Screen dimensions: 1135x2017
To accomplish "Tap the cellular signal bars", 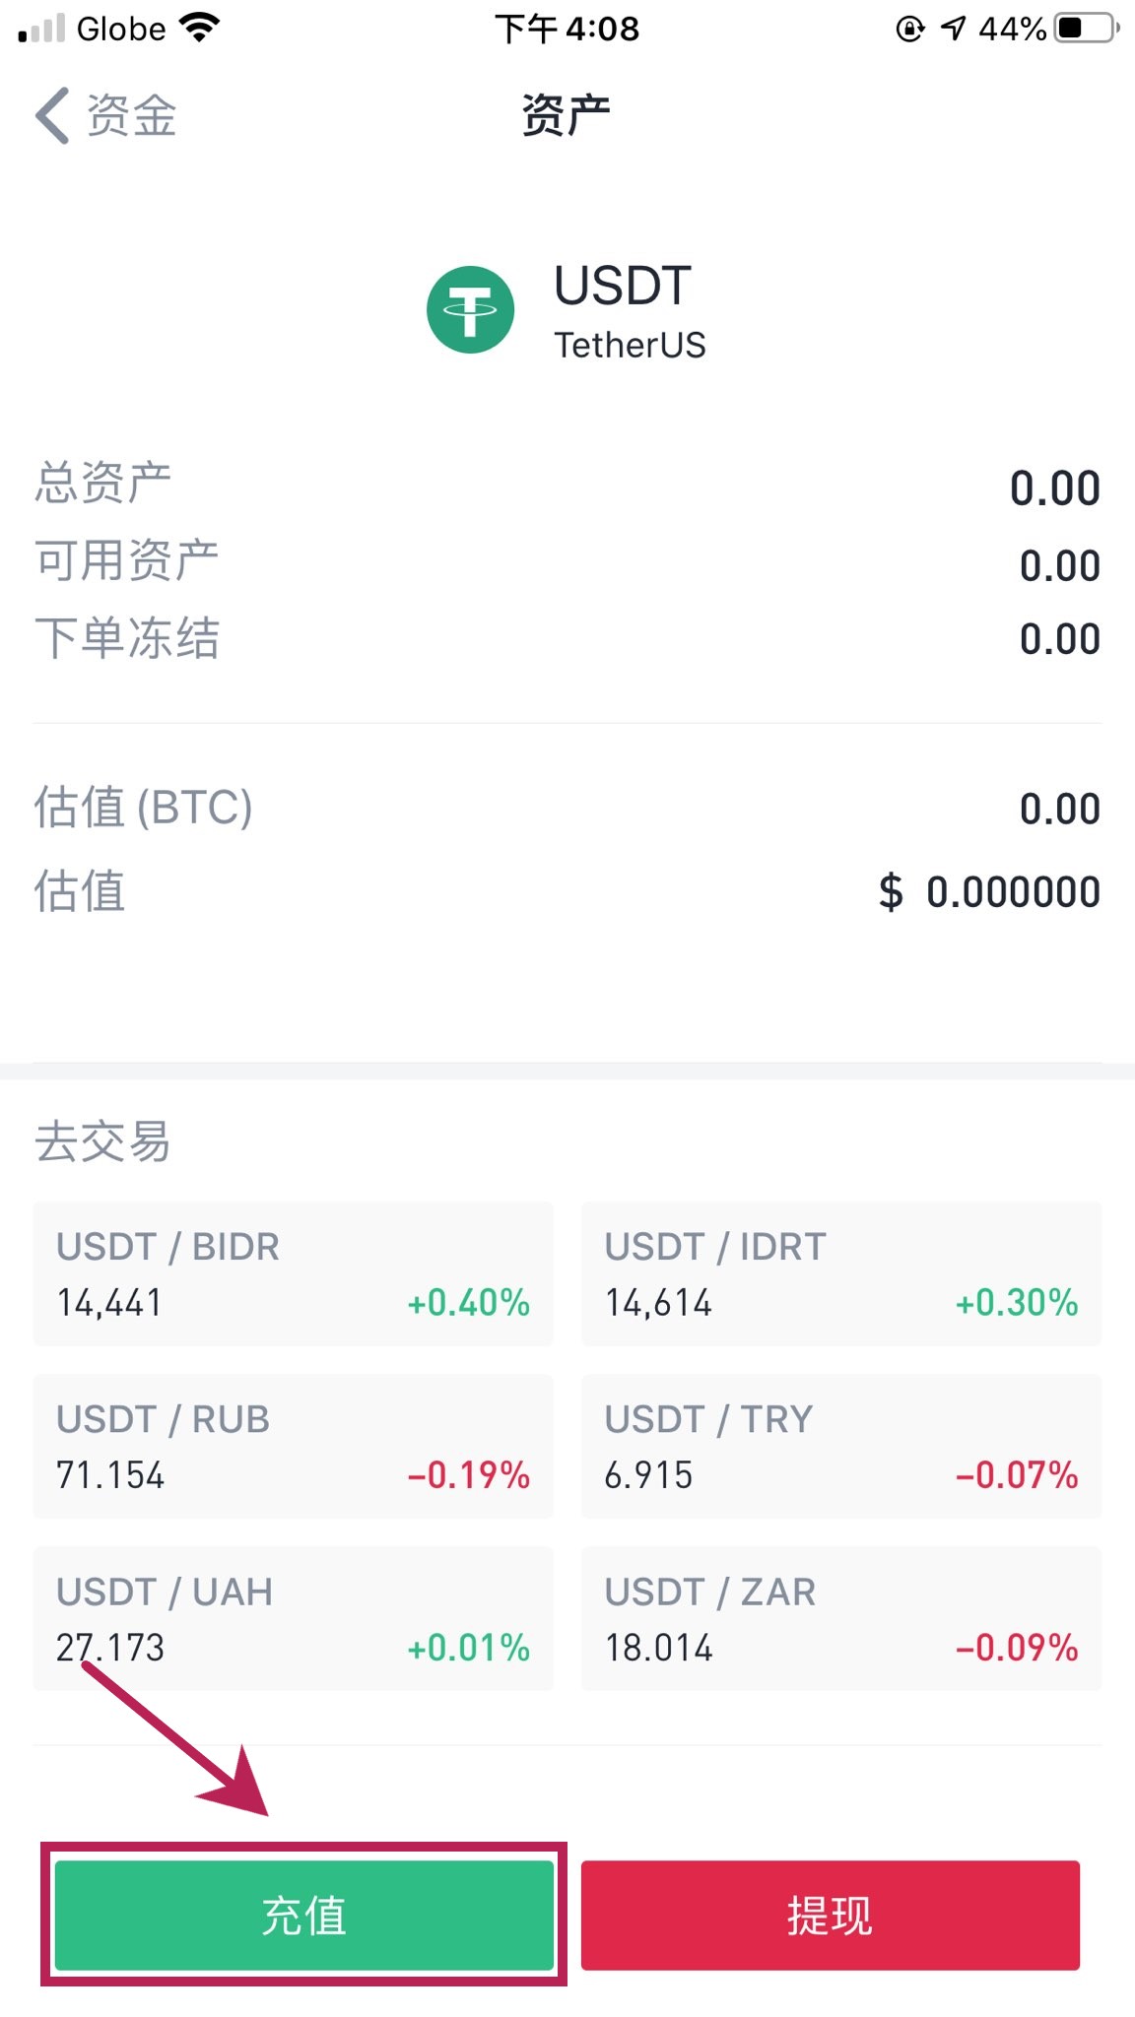I will pos(41,29).
